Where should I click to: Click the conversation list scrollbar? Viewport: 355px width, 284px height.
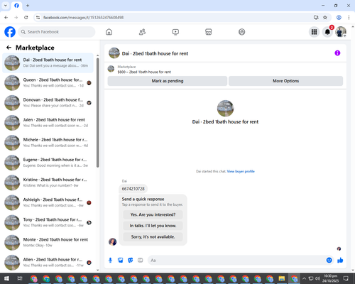97,112
